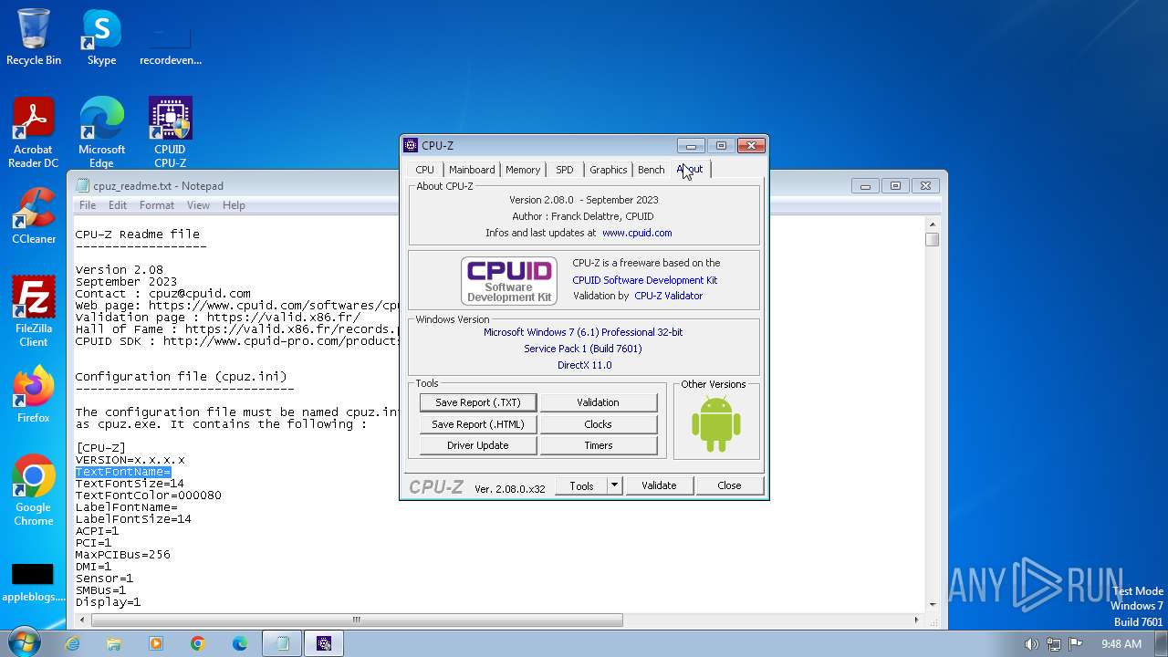Click the Action Center flag tray icon
The height and width of the screenshot is (657, 1168).
(1076, 644)
